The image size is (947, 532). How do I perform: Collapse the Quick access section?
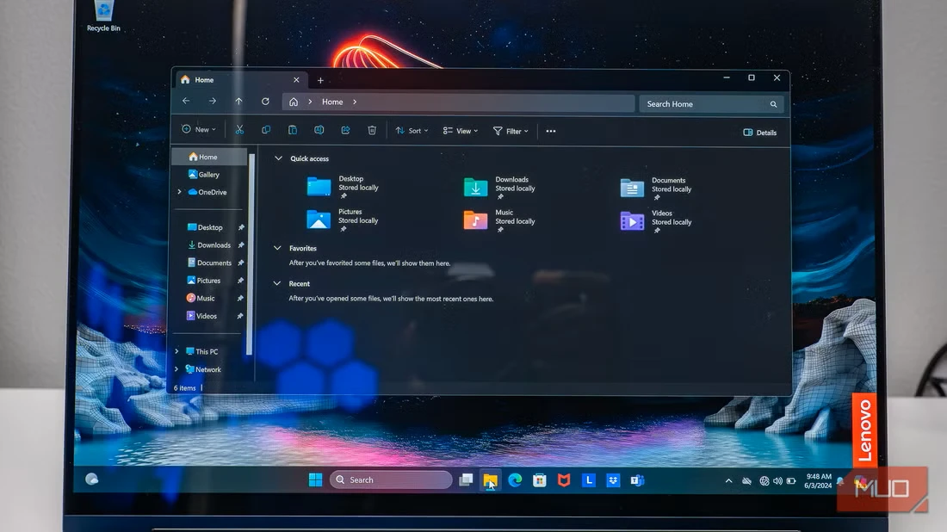point(278,158)
